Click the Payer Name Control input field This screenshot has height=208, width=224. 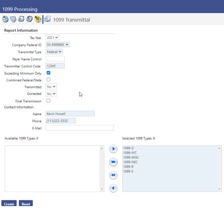click(55, 59)
